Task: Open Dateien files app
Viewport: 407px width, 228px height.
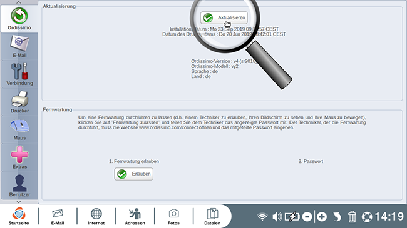Action: click(x=212, y=216)
